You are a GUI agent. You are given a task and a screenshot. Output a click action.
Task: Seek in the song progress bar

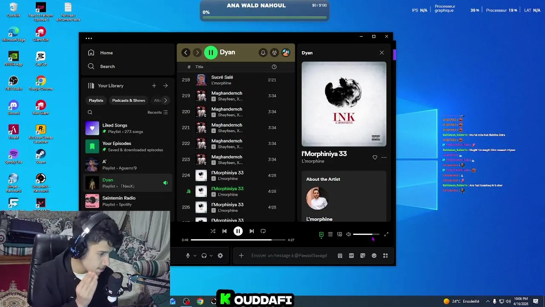pyautogui.click(x=238, y=240)
